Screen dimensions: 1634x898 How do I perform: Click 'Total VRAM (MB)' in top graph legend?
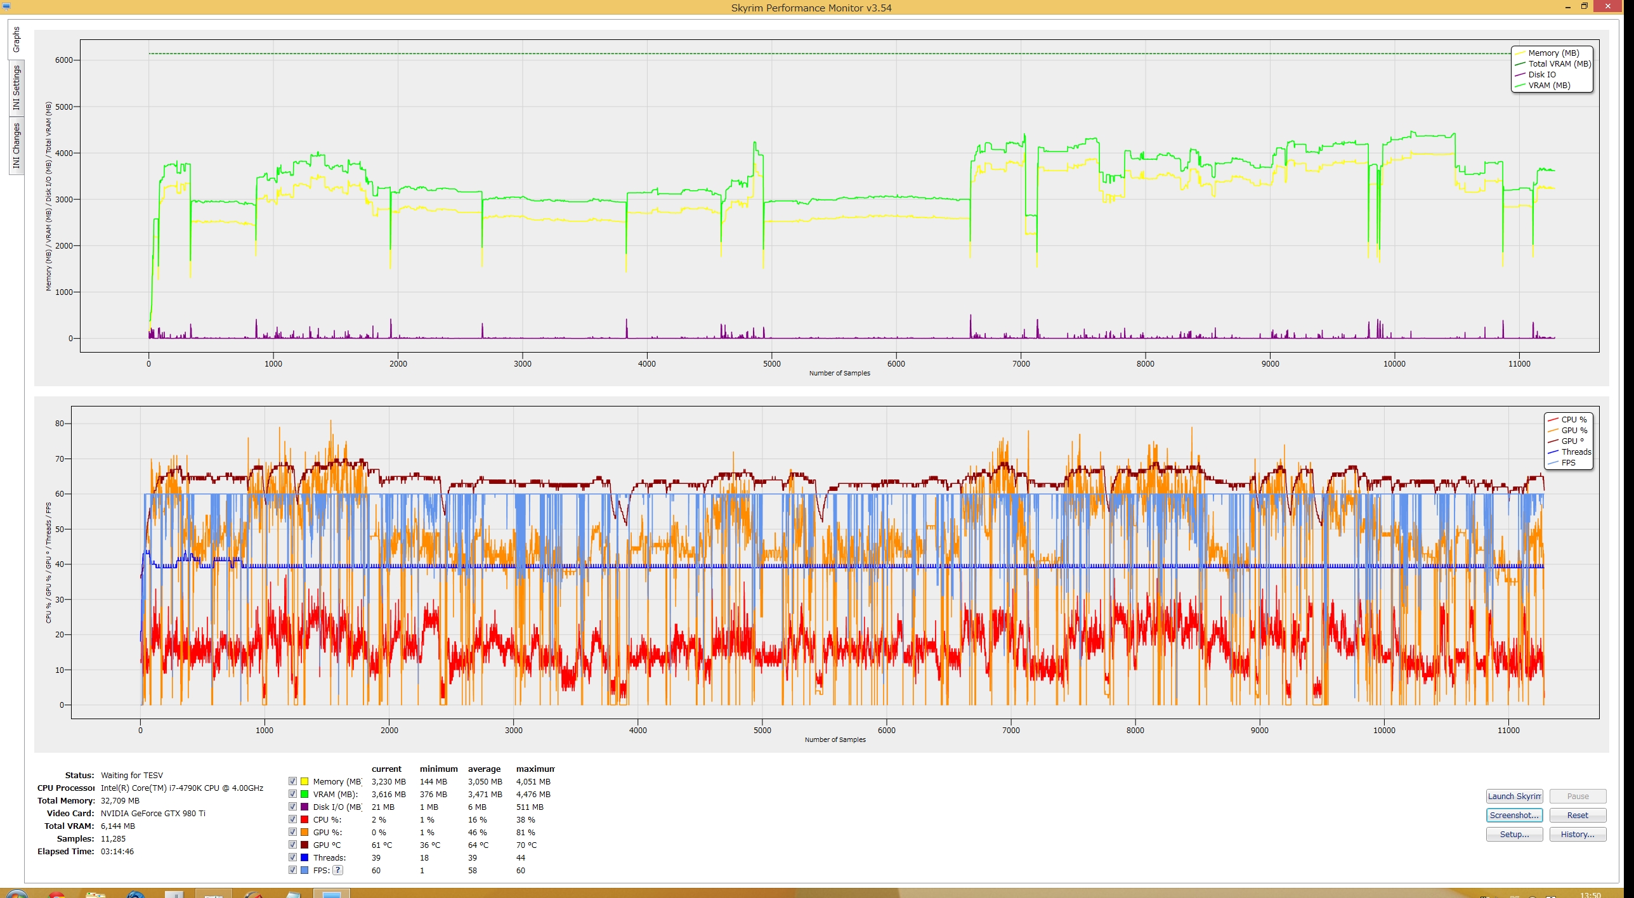coord(1559,64)
